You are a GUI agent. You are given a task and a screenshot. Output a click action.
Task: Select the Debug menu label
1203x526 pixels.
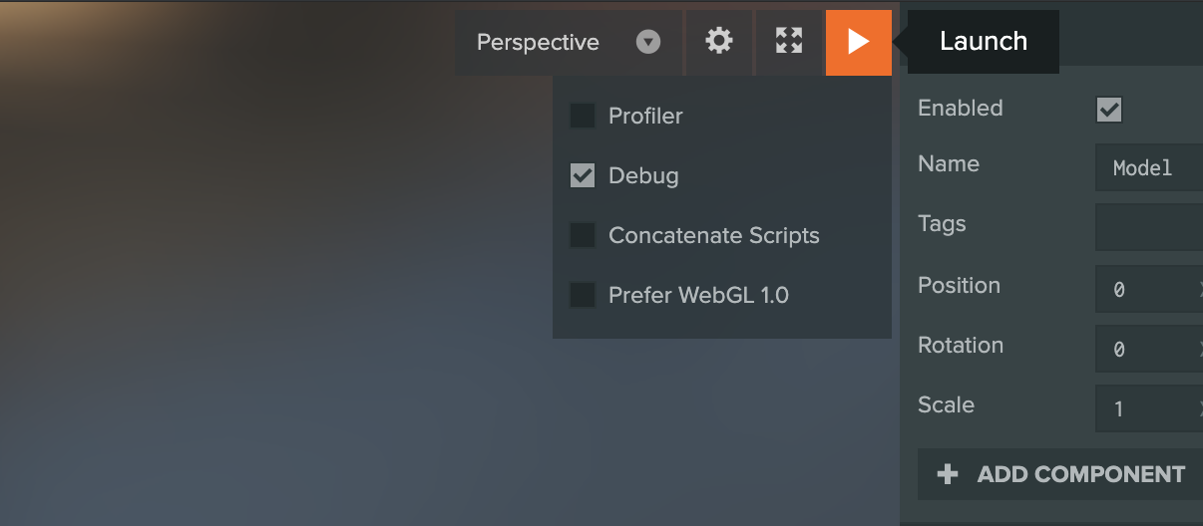tap(643, 175)
